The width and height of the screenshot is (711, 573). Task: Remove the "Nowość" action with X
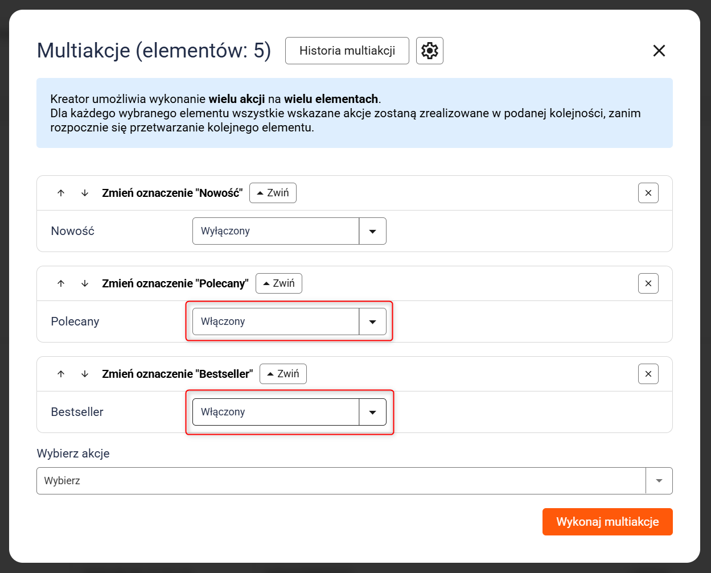[648, 193]
